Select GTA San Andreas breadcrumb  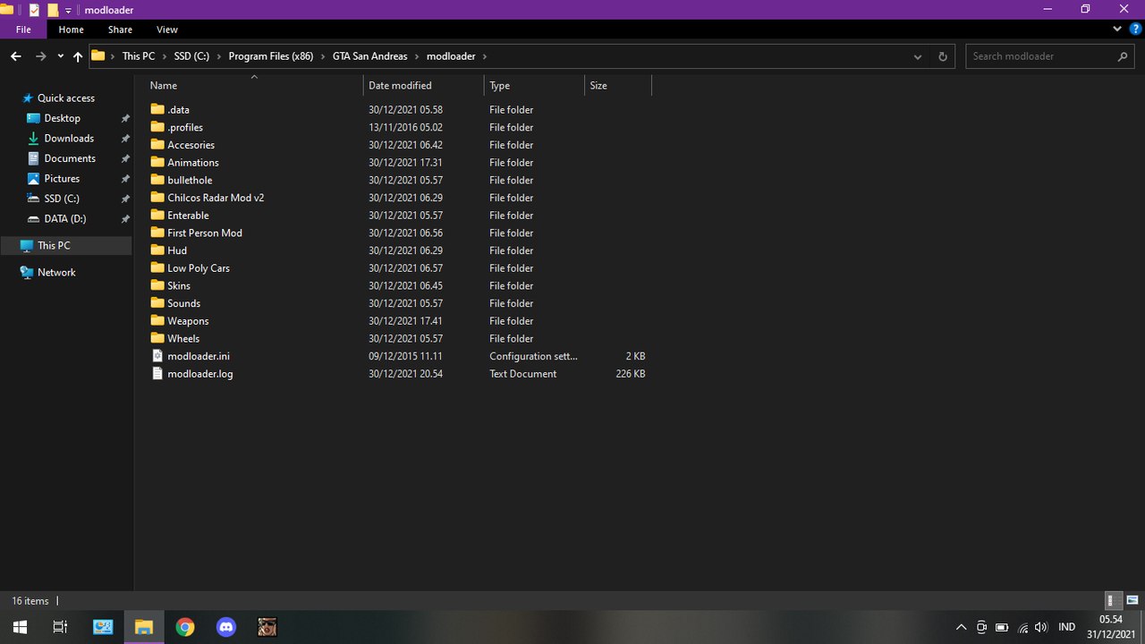pyautogui.click(x=369, y=56)
